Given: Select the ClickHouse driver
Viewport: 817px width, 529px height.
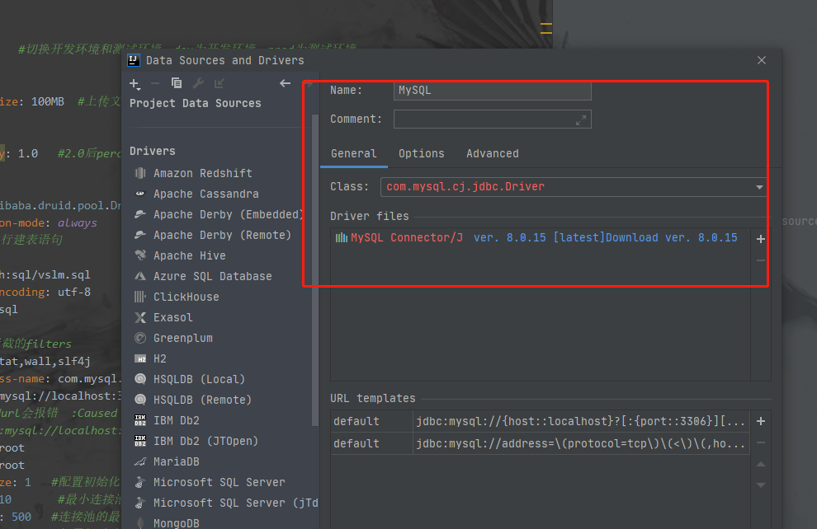Looking at the screenshot, I should (x=187, y=297).
